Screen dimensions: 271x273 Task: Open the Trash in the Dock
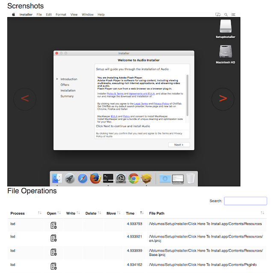[191, 178]
